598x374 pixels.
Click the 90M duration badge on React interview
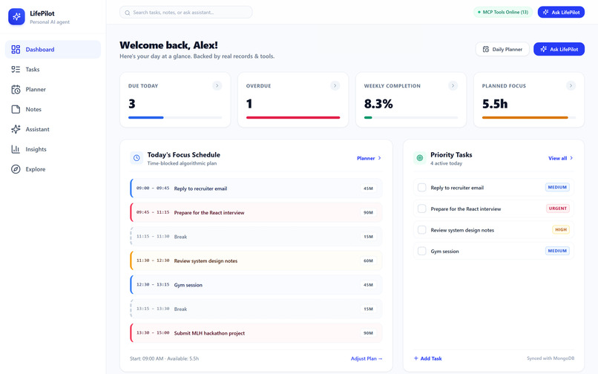pos(368,212)
